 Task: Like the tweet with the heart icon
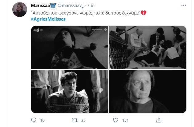pos(115,120)
